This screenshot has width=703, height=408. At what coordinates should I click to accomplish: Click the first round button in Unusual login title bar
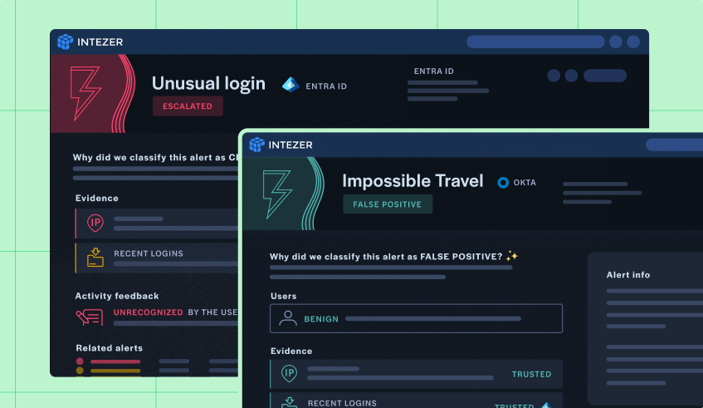[x=616, y=42]
